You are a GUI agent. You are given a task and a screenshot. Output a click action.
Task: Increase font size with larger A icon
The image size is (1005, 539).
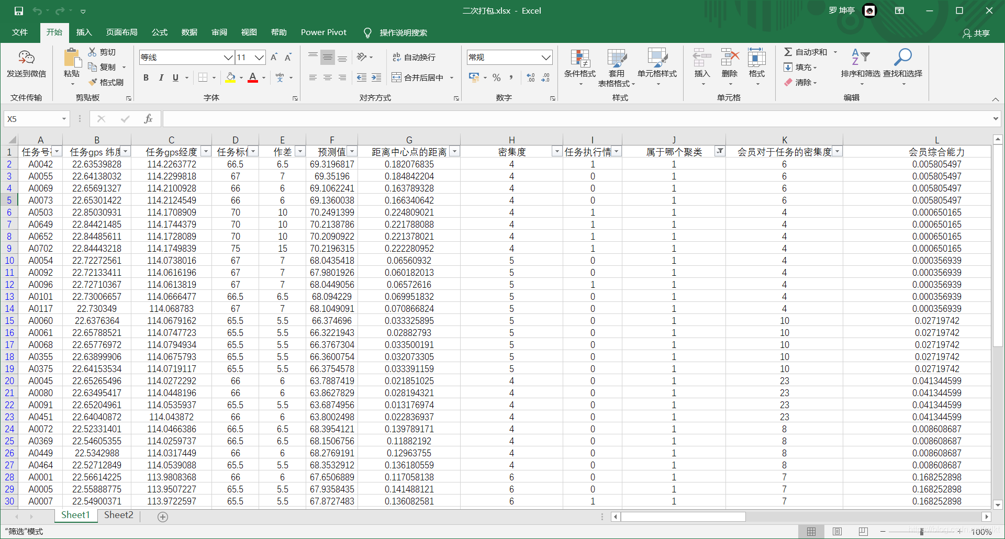click(x=274, y=57)
